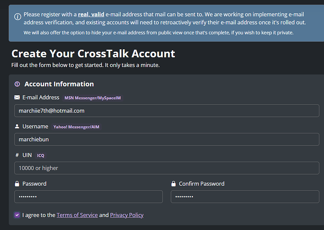The width and height of the screenshot is (324, 230).
Task: Open the Privacy Policy link
Action: click(127, 215)
